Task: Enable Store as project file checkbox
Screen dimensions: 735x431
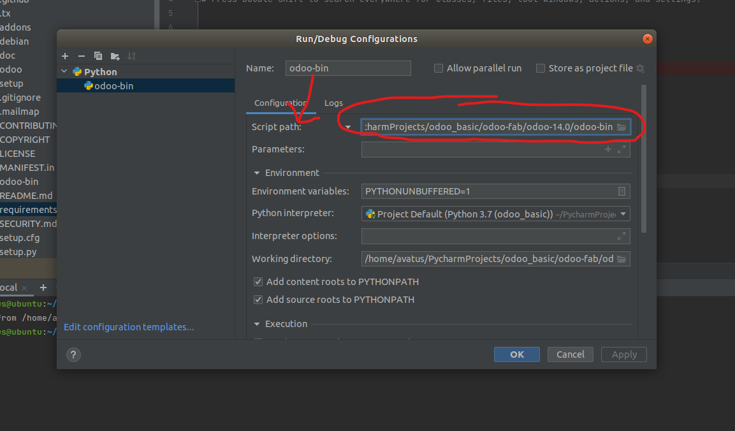Action: (541, 68)
